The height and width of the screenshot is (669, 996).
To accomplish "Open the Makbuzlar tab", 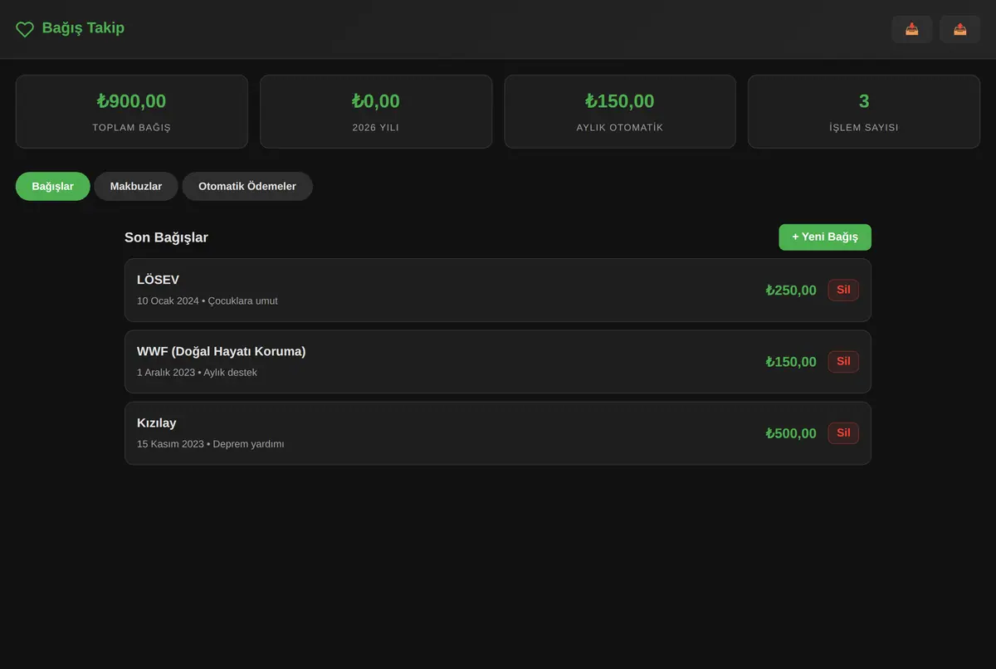I will point(136,186).
